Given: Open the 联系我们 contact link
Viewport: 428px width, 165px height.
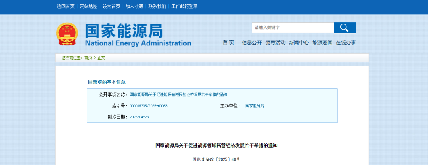Looking at the screenshot, I should click(157, 6).
